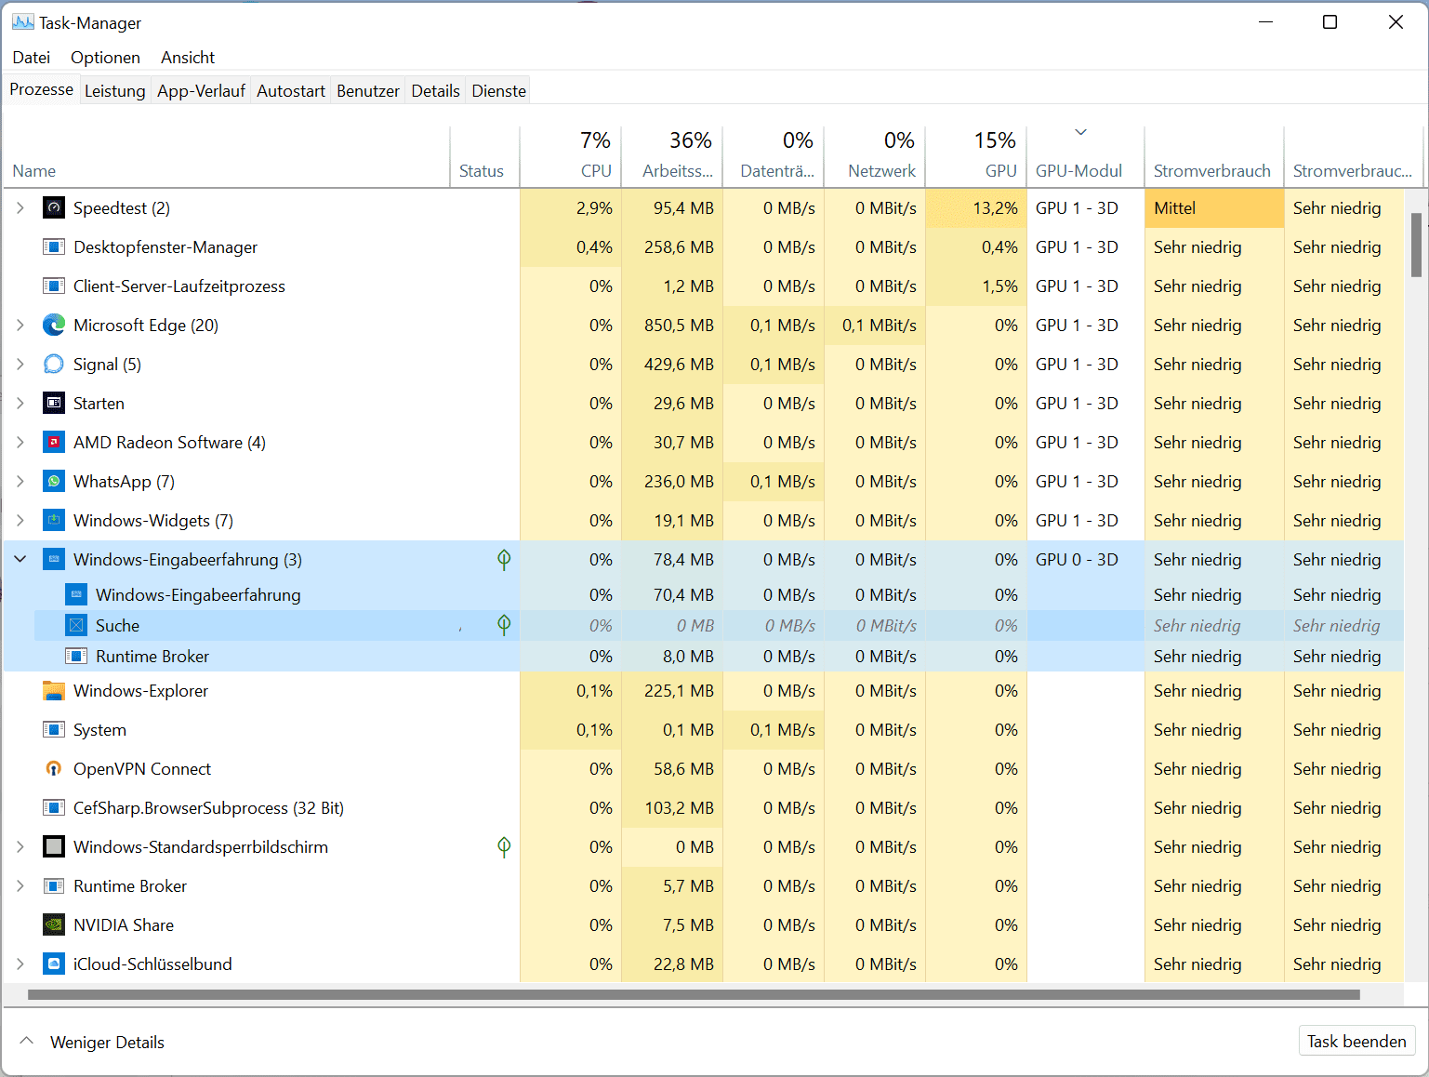The image size is (1429, 1077).
Task: Expand the iCloud-Schlüsselbund group
Action: [20, 964]
